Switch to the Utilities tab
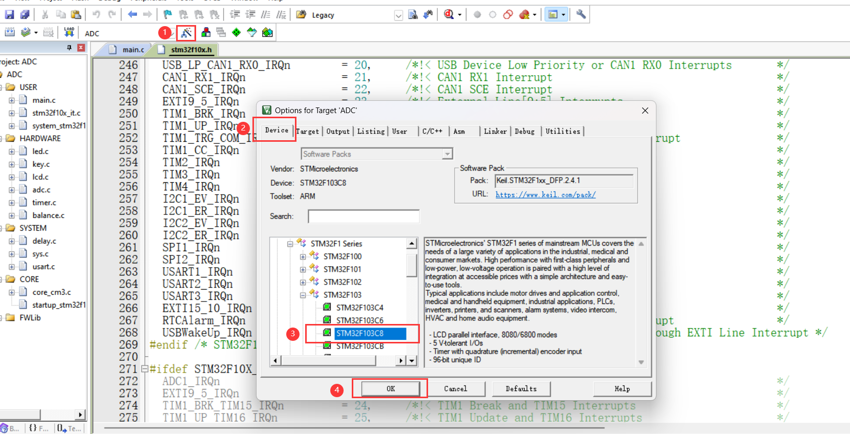This screenshot has height=434, width=850. (563, 132)
